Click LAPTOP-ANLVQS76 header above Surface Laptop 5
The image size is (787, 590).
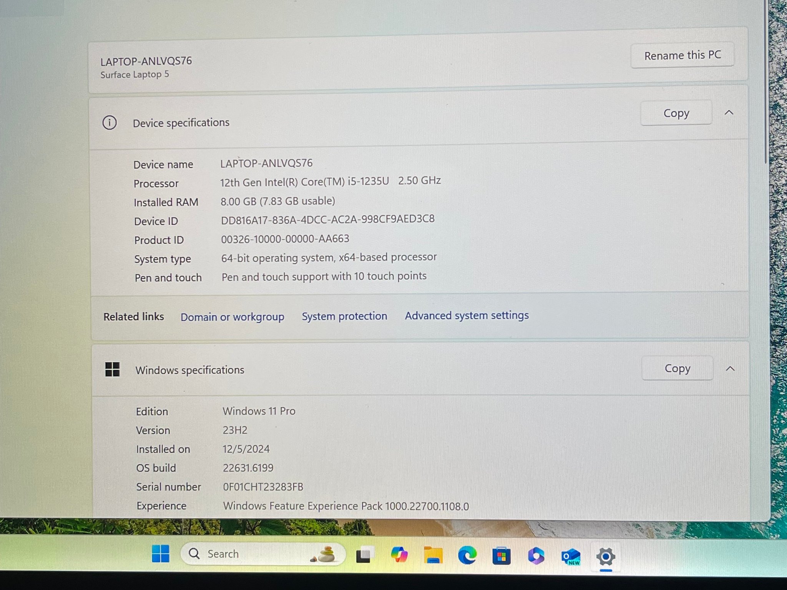coord(146,61)
